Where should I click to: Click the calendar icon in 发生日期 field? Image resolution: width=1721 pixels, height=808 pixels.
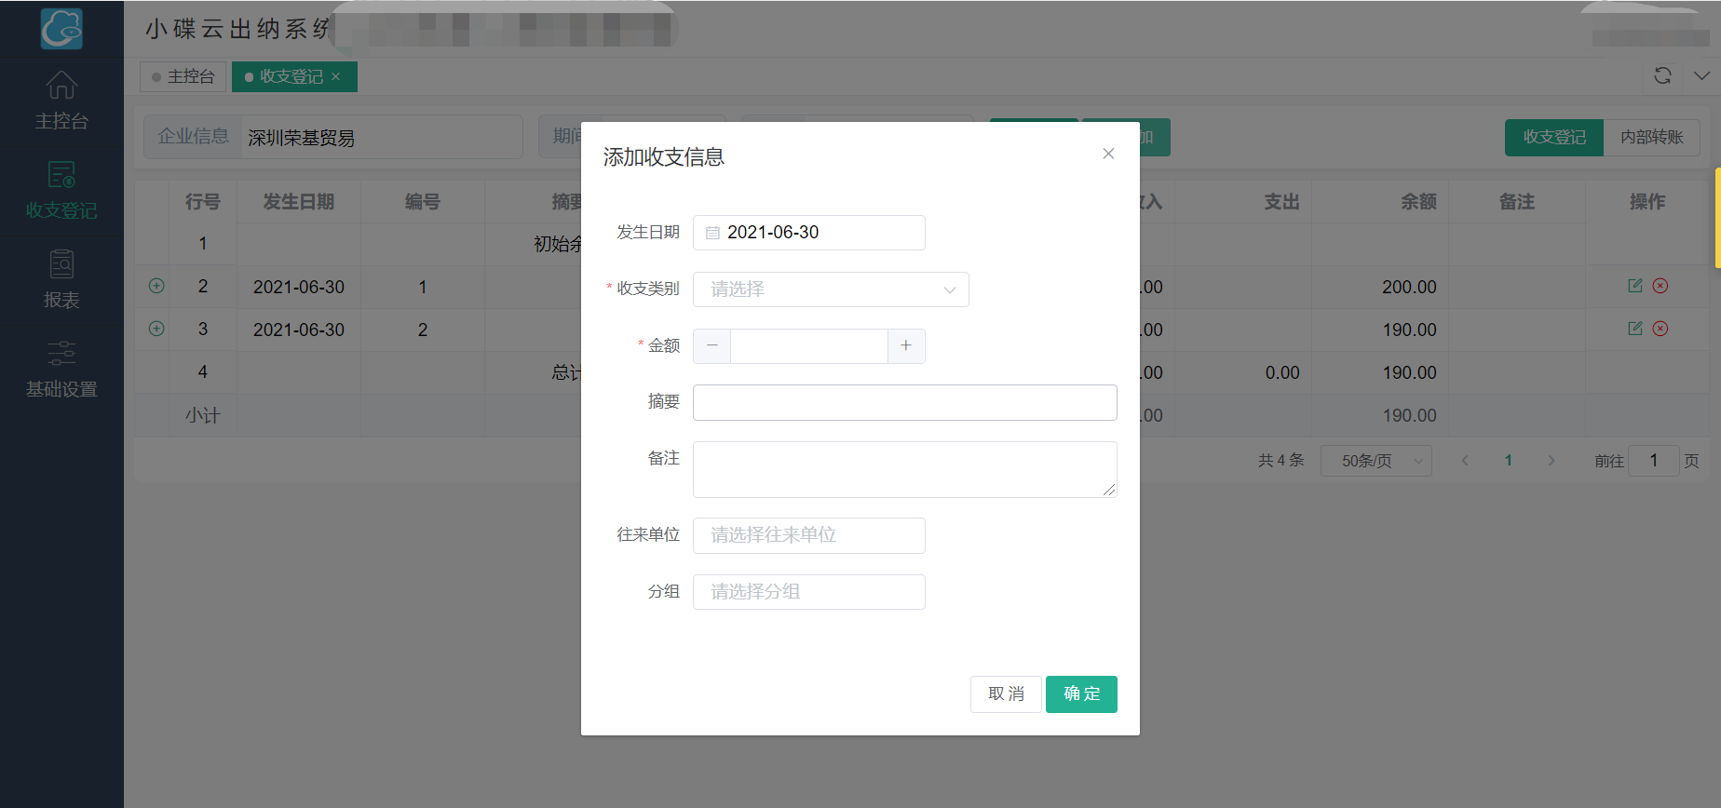coord(712,233)
